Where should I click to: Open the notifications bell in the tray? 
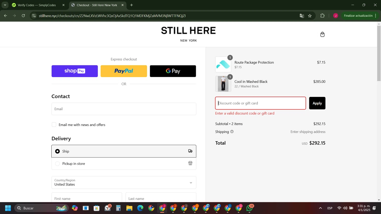(x=374, y=208)
